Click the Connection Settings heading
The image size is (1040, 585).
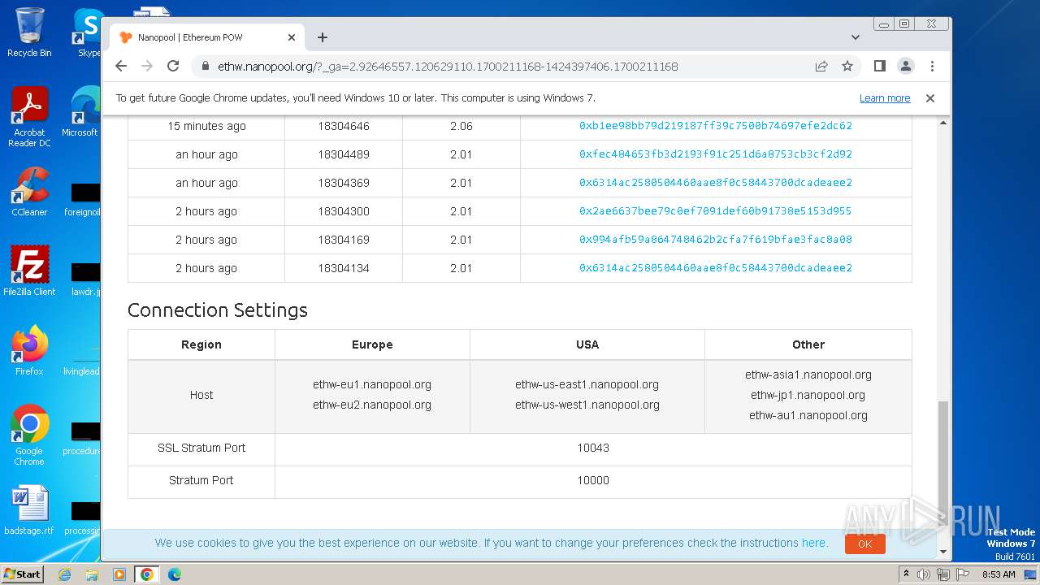tap(218, 310)
